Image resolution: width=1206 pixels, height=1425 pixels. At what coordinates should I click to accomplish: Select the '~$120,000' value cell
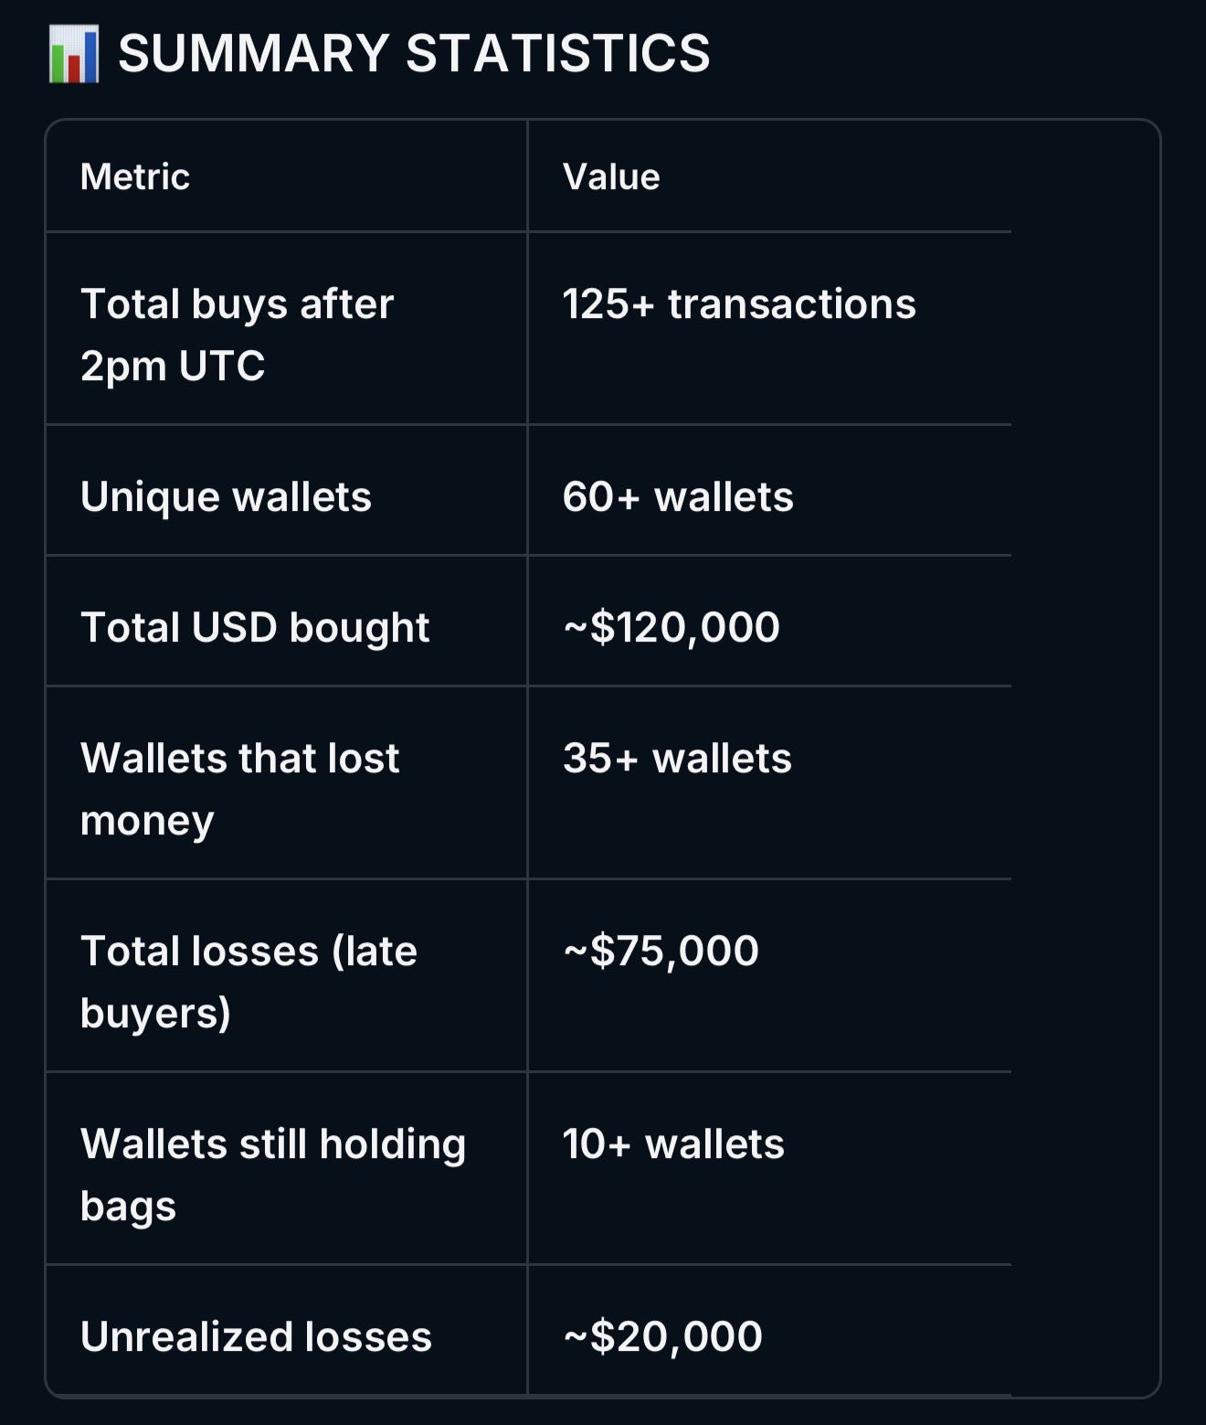671,628
